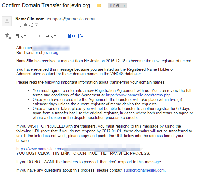
Task: Click the translate icon in translation bar
Action: click(x=8, y=36)
